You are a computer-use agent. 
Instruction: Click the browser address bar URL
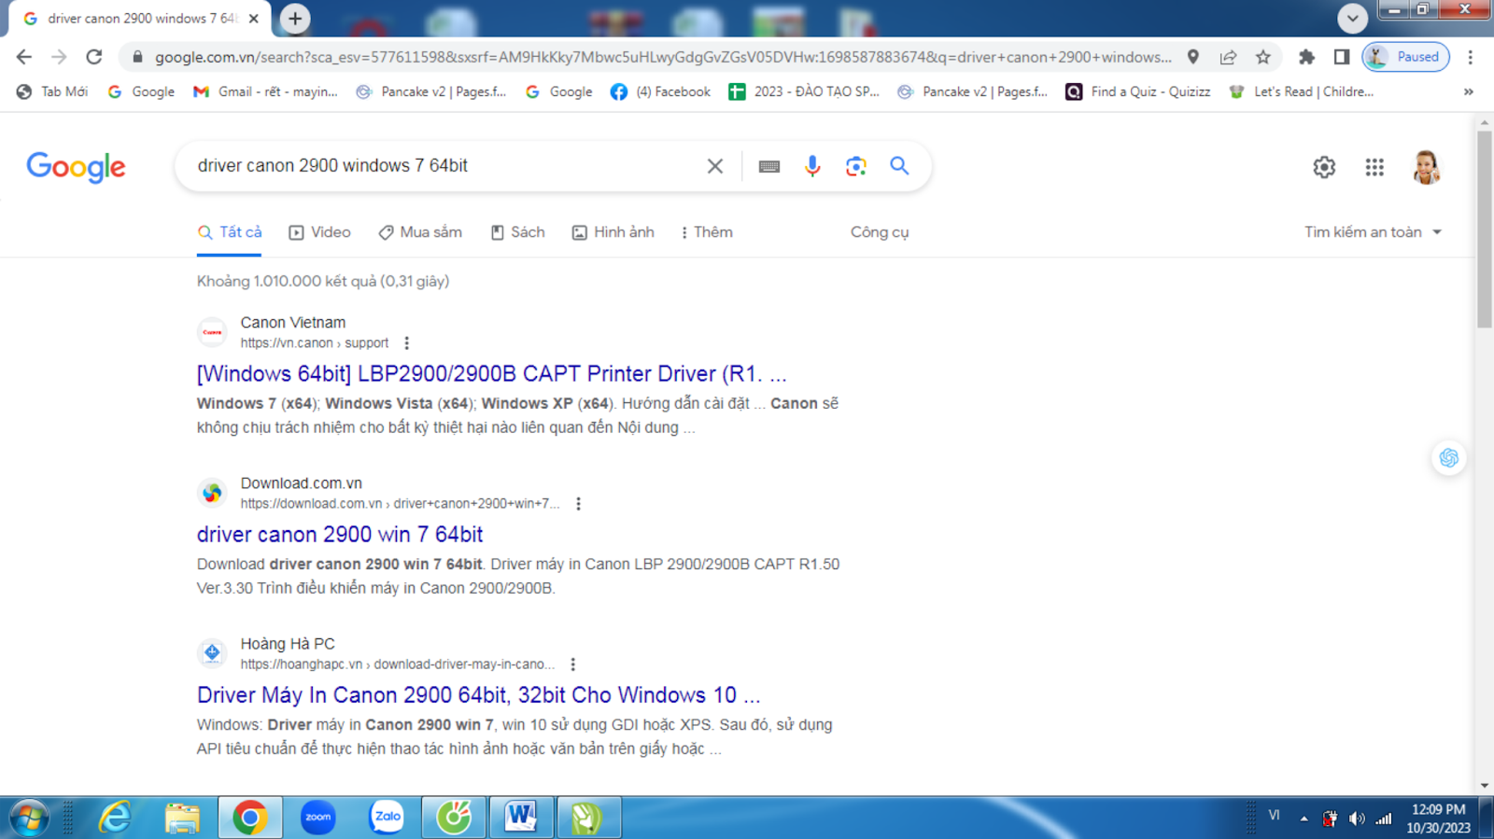[662, 57]
